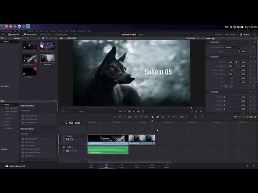Click the 01:00:12:00 timecode field

coord(73,123)
